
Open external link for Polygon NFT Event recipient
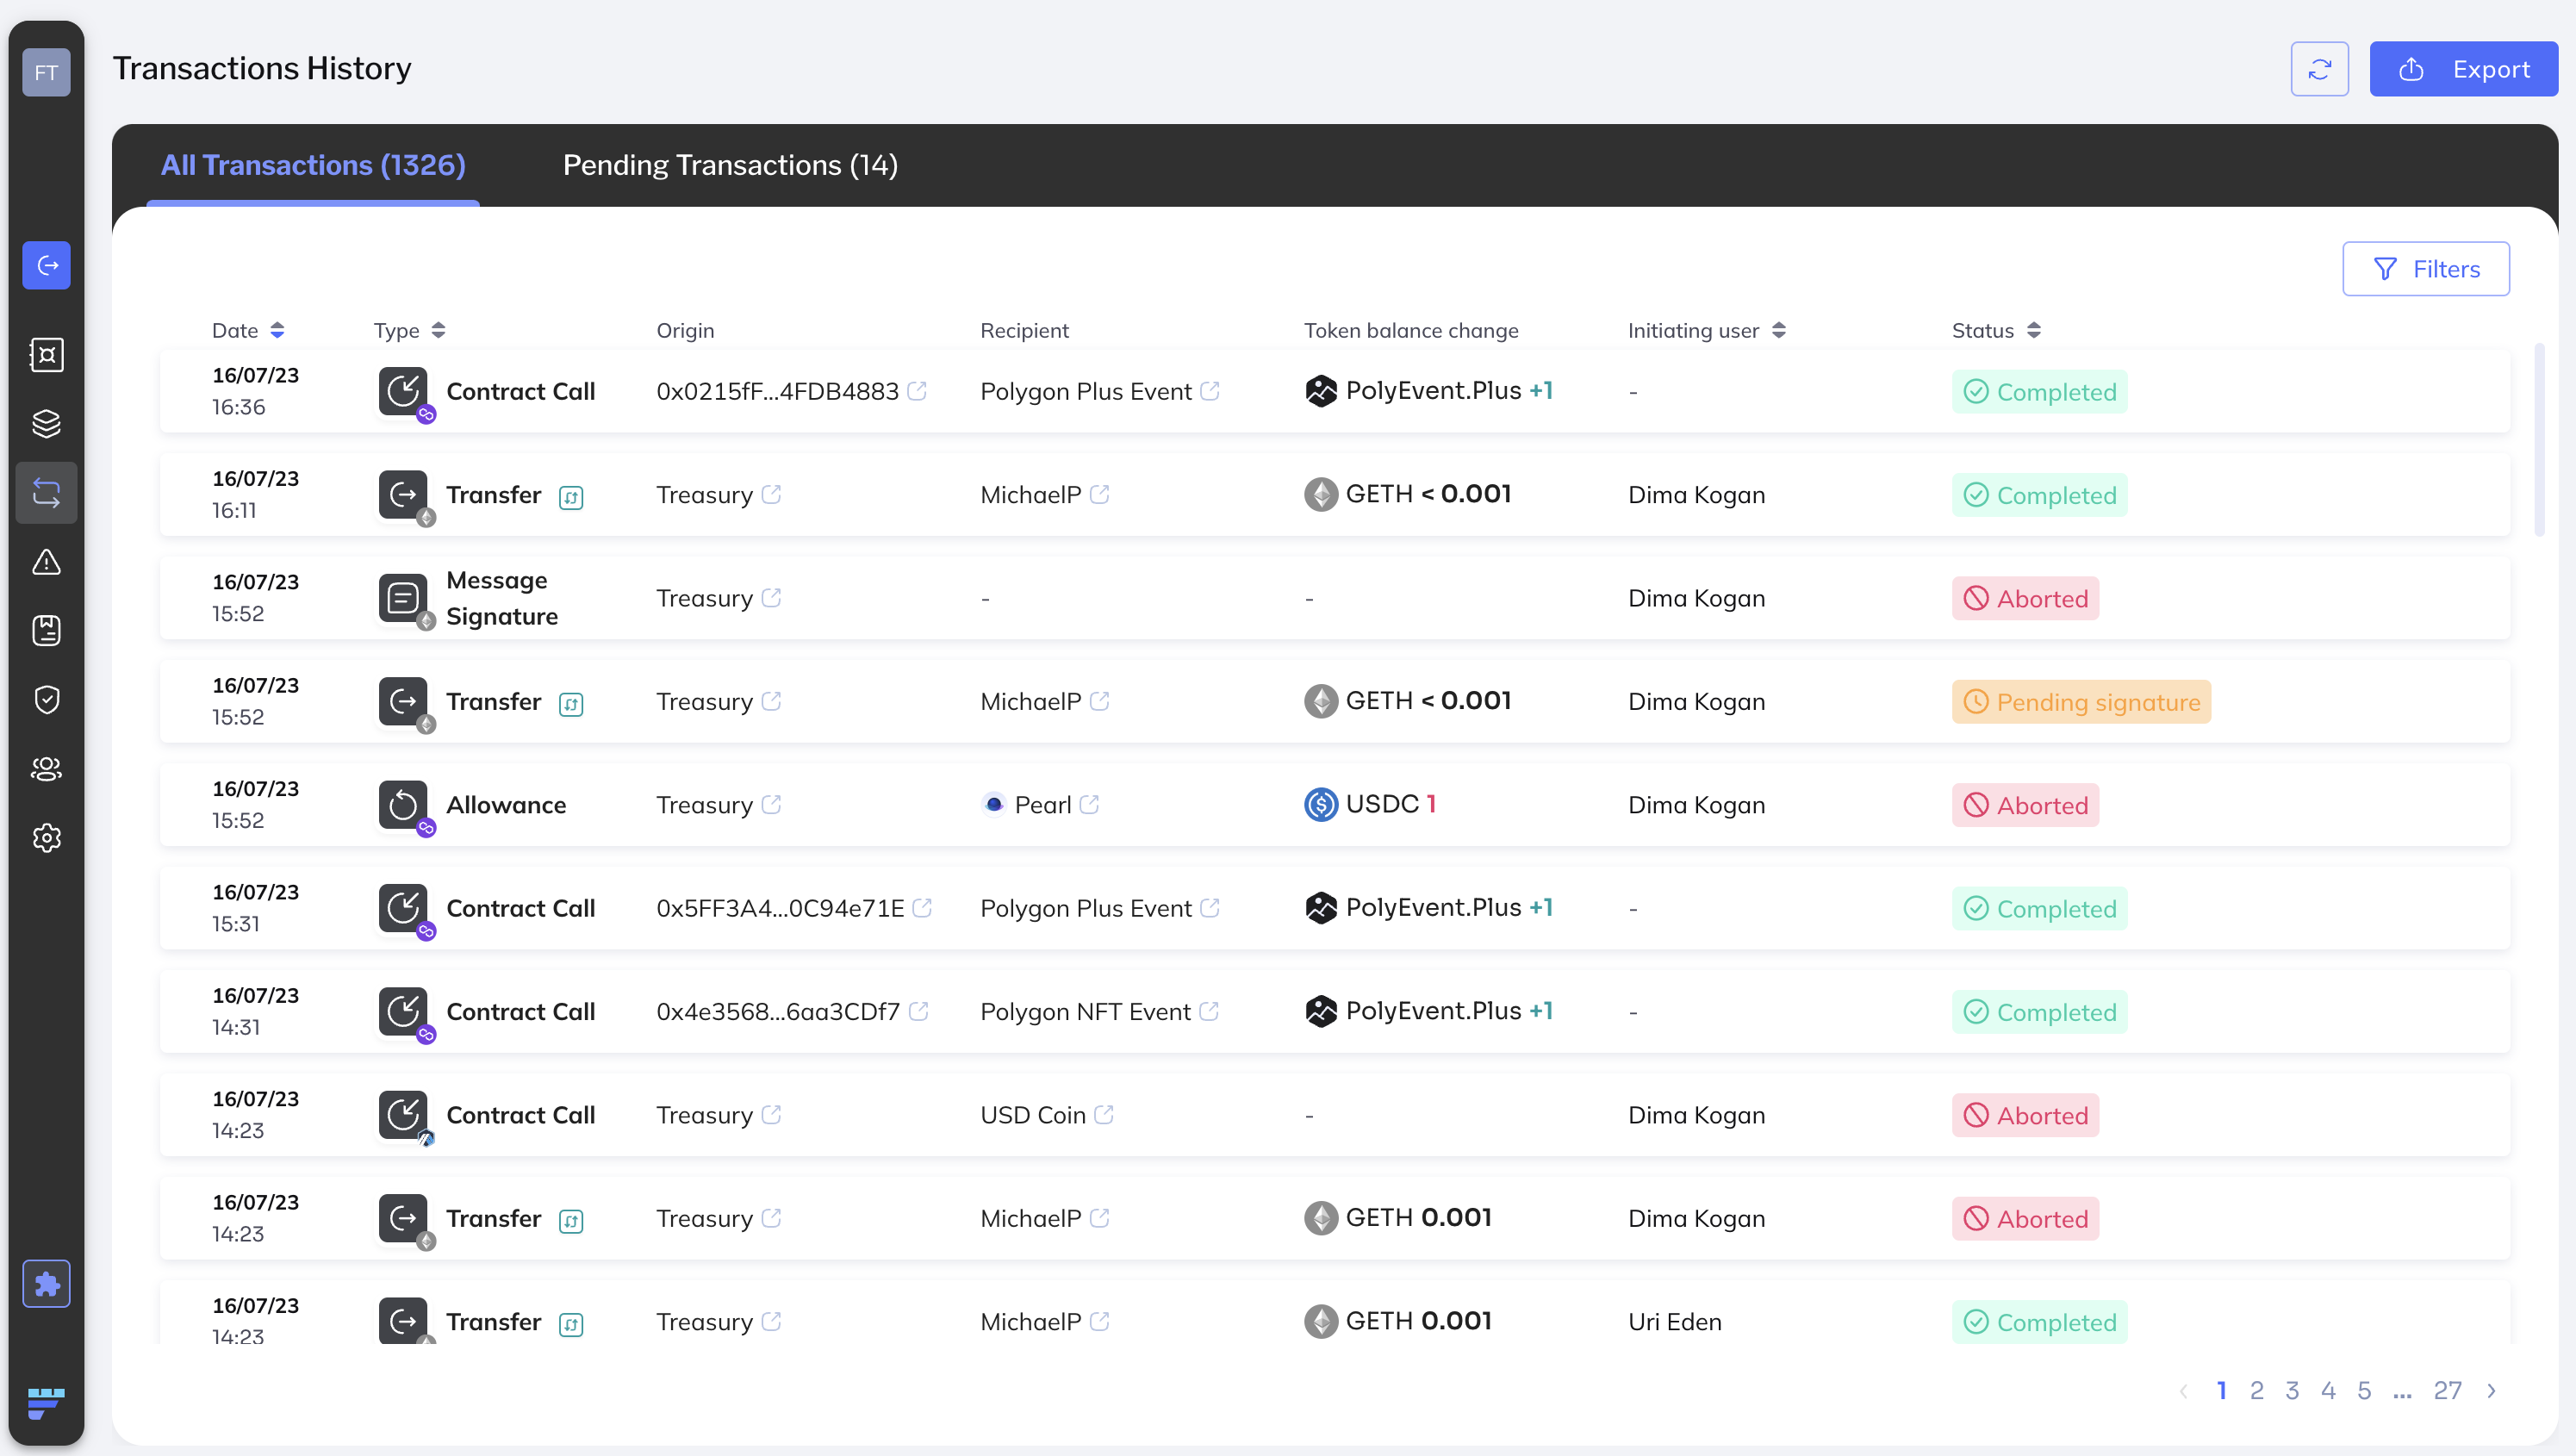[1209, 1012]
